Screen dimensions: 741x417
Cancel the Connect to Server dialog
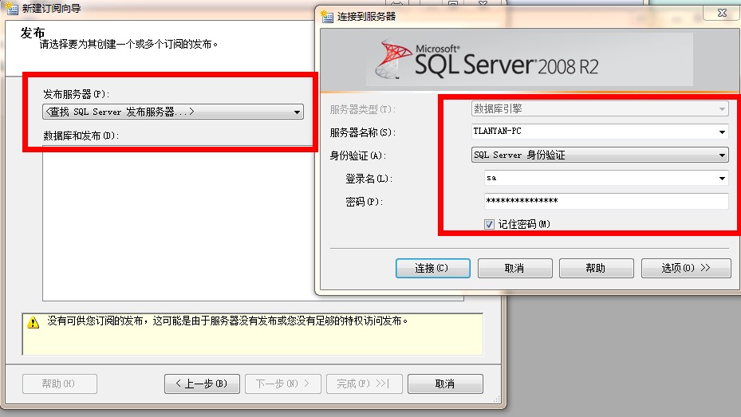click(x=514, y=269)
